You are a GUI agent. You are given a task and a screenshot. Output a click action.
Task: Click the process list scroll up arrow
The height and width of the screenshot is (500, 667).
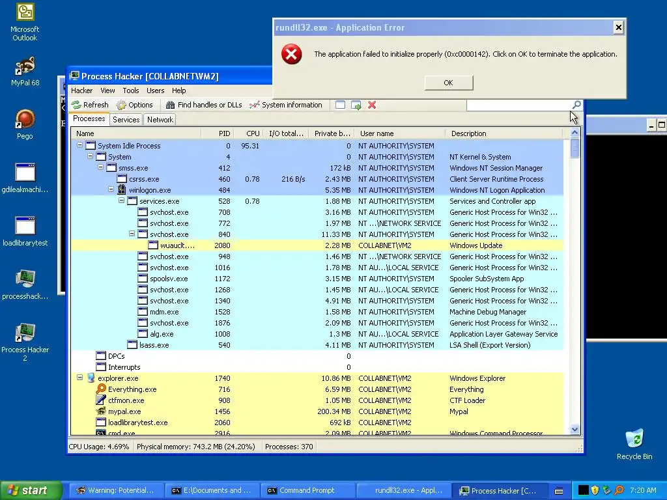[x=575, y=133]
